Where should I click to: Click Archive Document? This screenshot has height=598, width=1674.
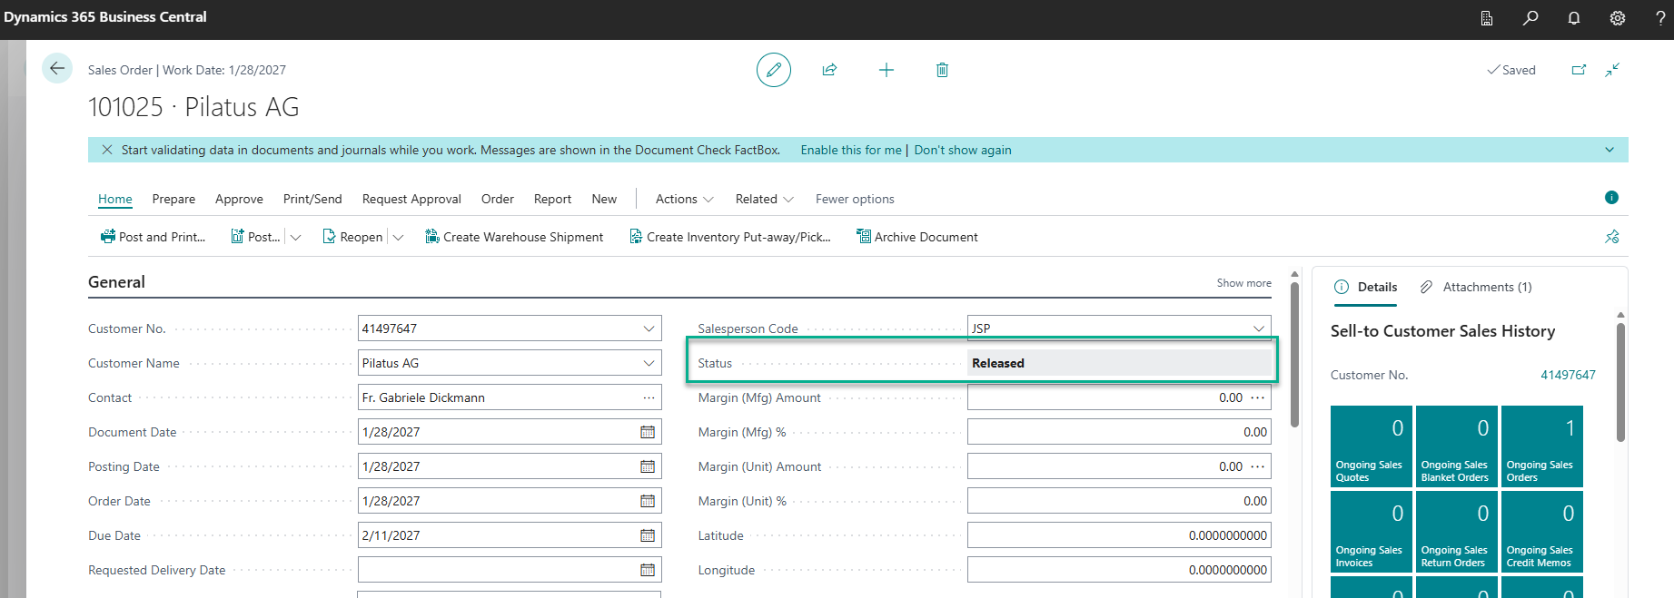point(917,237)
